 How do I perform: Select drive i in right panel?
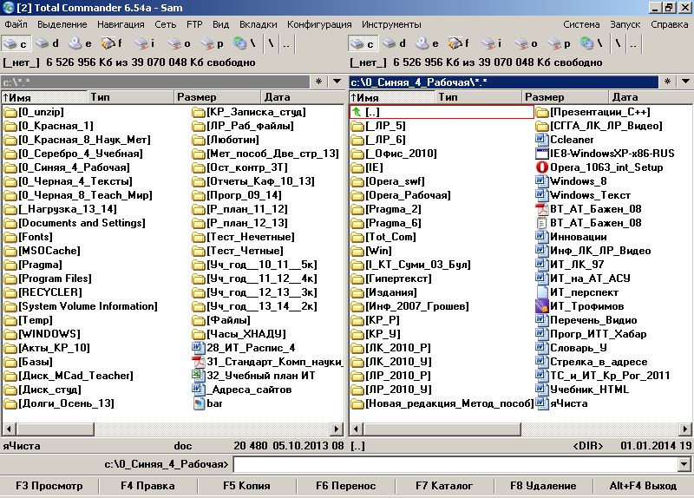pos(491,44)
